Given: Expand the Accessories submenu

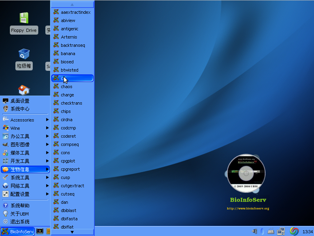Looking at the screenshot, I should 25,120.
